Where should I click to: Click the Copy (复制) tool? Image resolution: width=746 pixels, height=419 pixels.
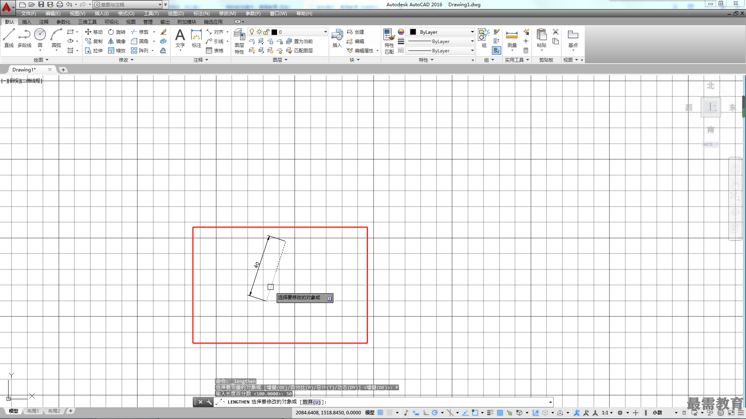tap(94, 41)
